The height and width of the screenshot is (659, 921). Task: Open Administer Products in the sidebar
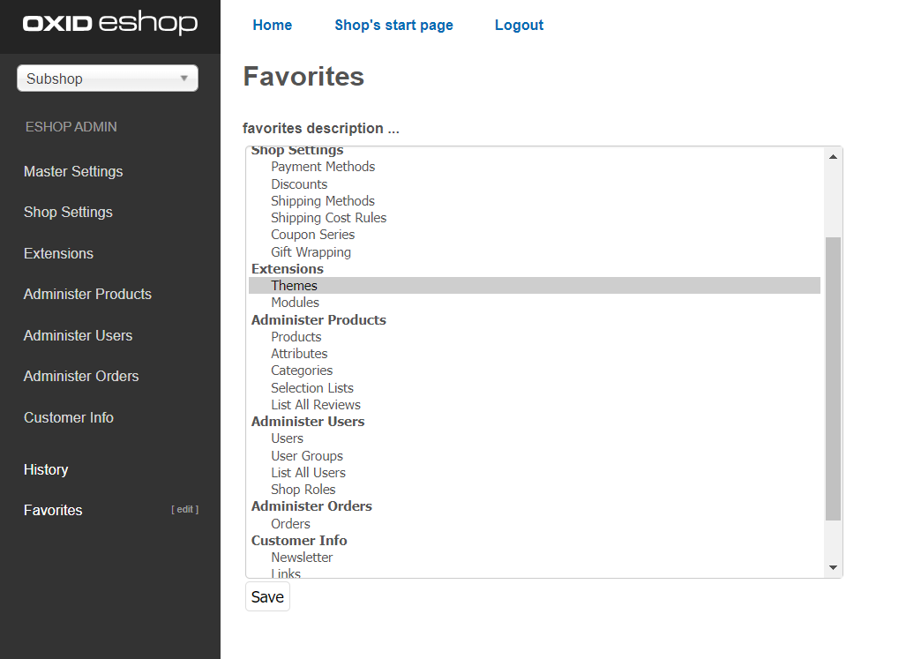[x=87, y=294]
